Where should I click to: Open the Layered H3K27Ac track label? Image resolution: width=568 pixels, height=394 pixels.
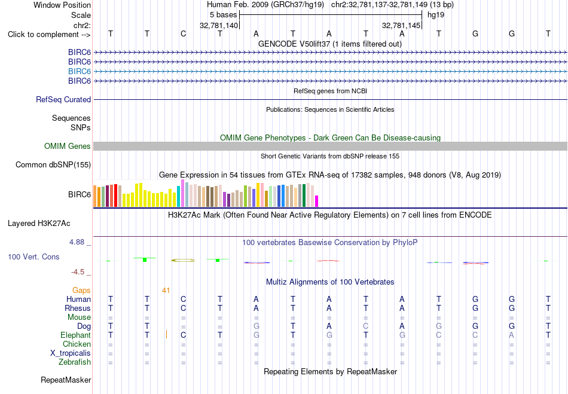39,224
